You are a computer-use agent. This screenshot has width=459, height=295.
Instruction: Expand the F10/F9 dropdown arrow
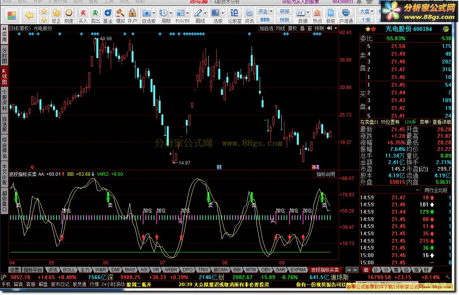[188, 13]
